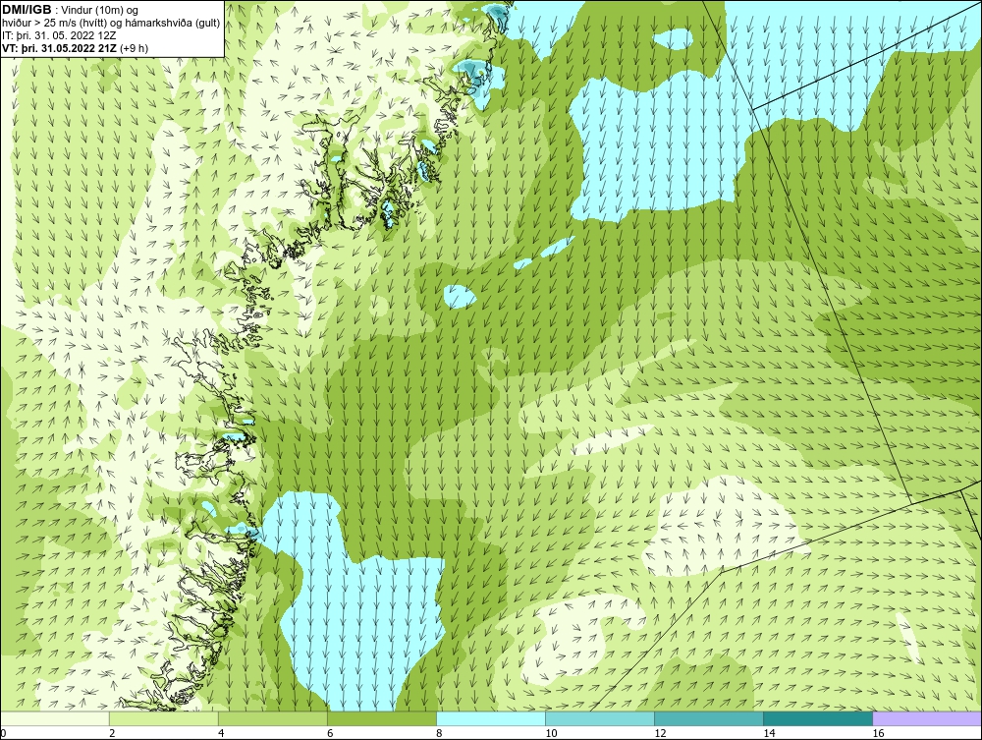Click the 'IT: þri. 31. 05. 2022 12Z' line

tap(59, 35)
